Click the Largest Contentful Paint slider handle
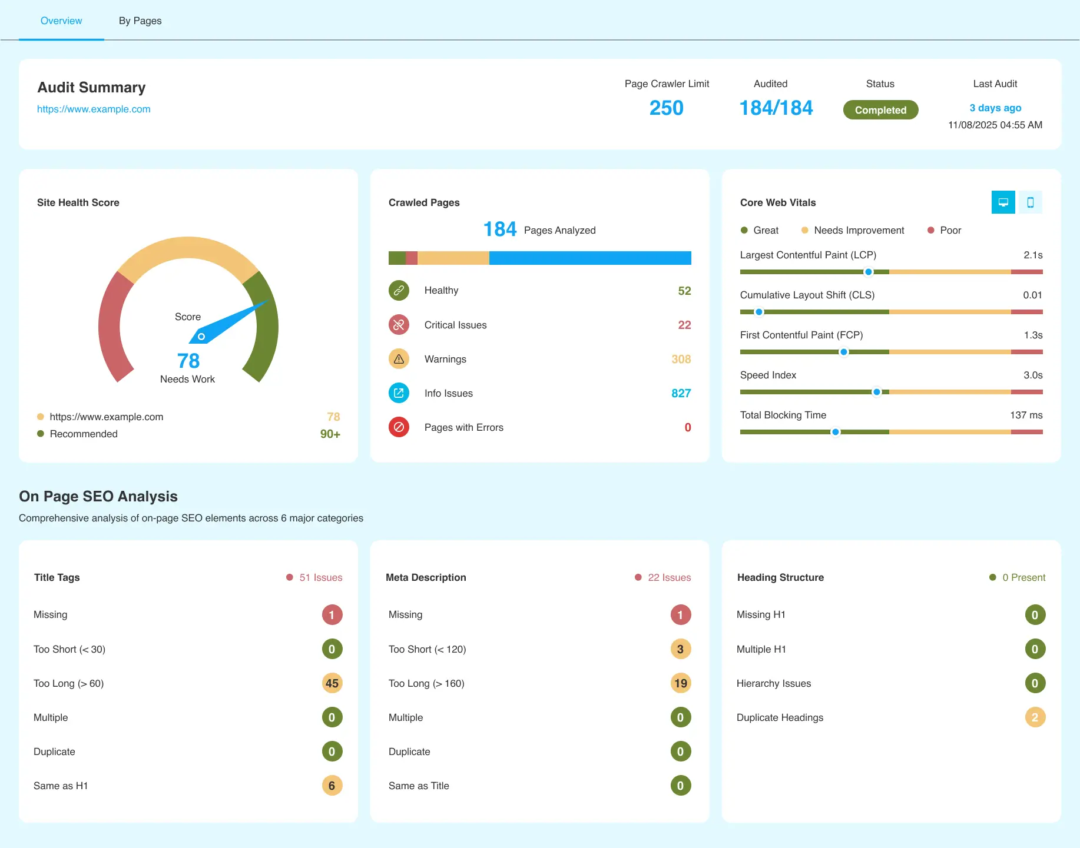1080x848 pixels. pos(868,272)
